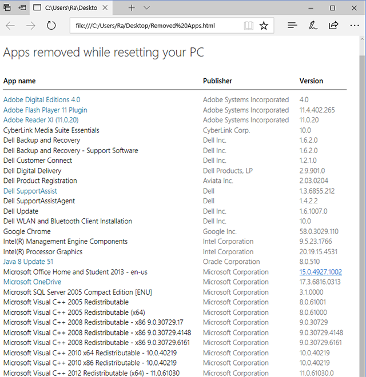
Task: Select Intel(R) Processor Graphics text
Action: [x=43, y=251]
